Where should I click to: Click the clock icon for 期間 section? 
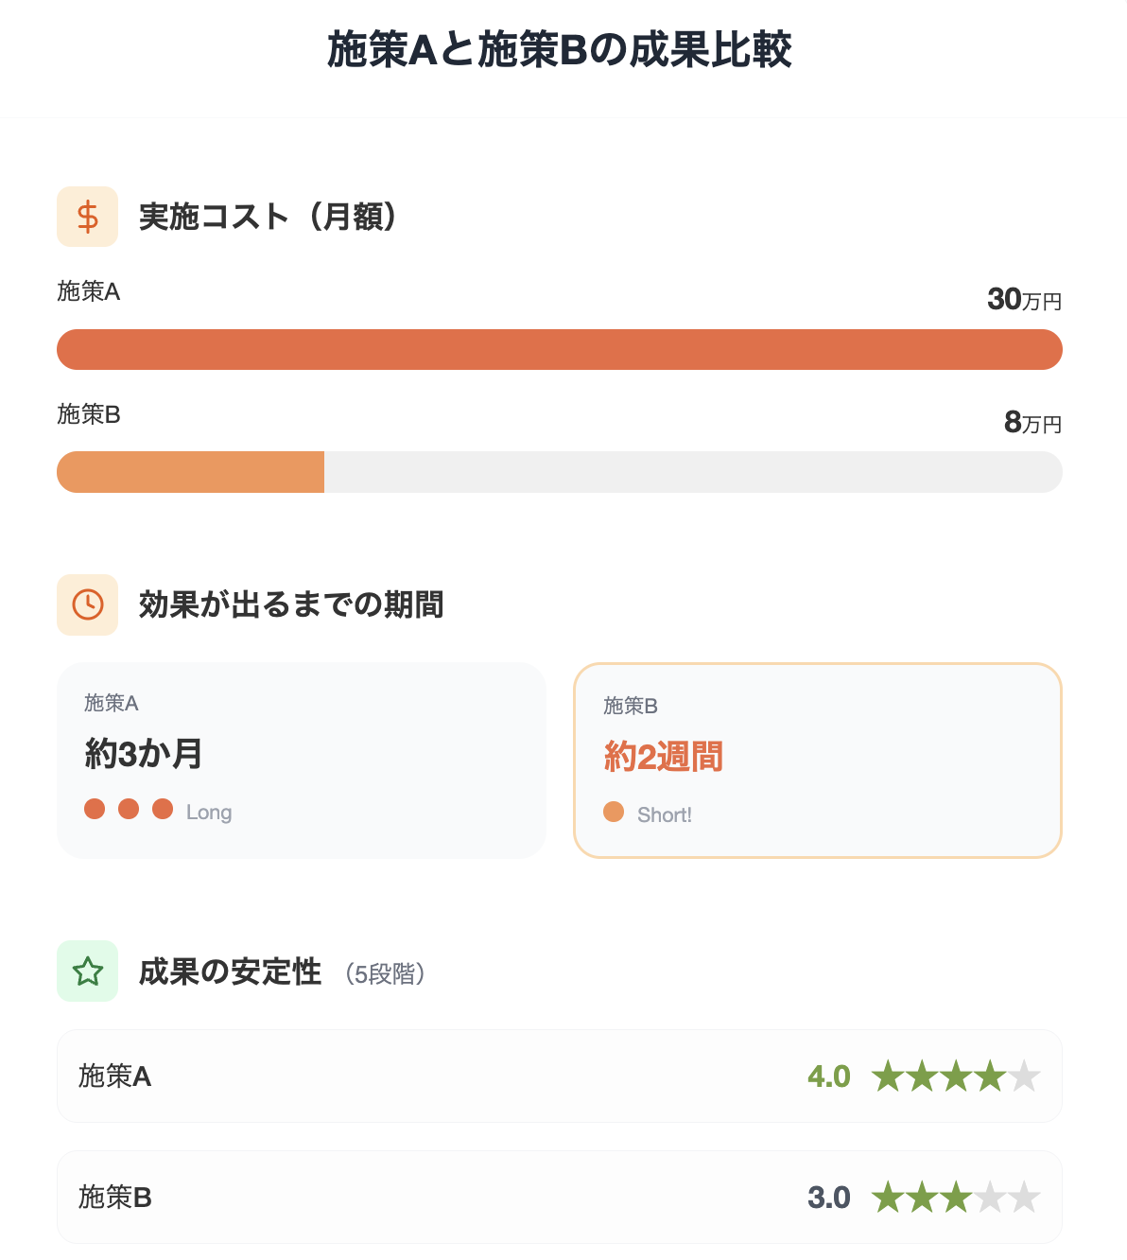coord(87,604)
